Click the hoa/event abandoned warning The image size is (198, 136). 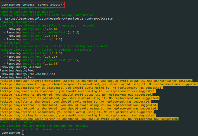pos(76,95)
